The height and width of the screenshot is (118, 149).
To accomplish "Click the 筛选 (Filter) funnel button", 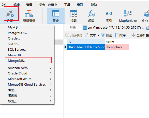I will (x=107, y=35).
